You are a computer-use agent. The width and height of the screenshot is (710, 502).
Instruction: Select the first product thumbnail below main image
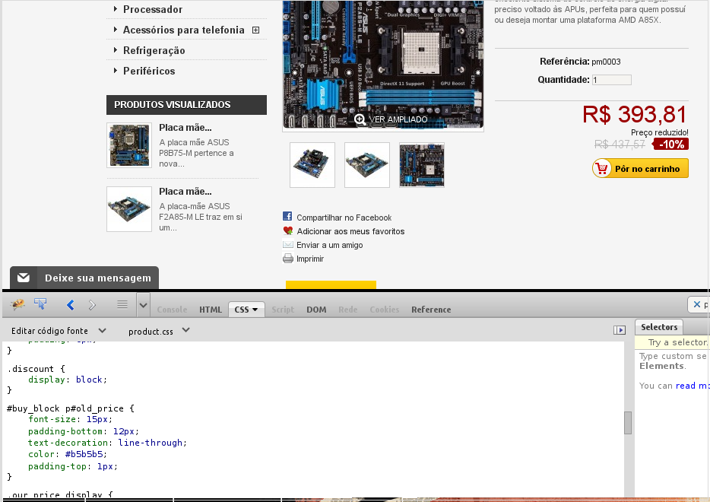[x=312, y=165]
